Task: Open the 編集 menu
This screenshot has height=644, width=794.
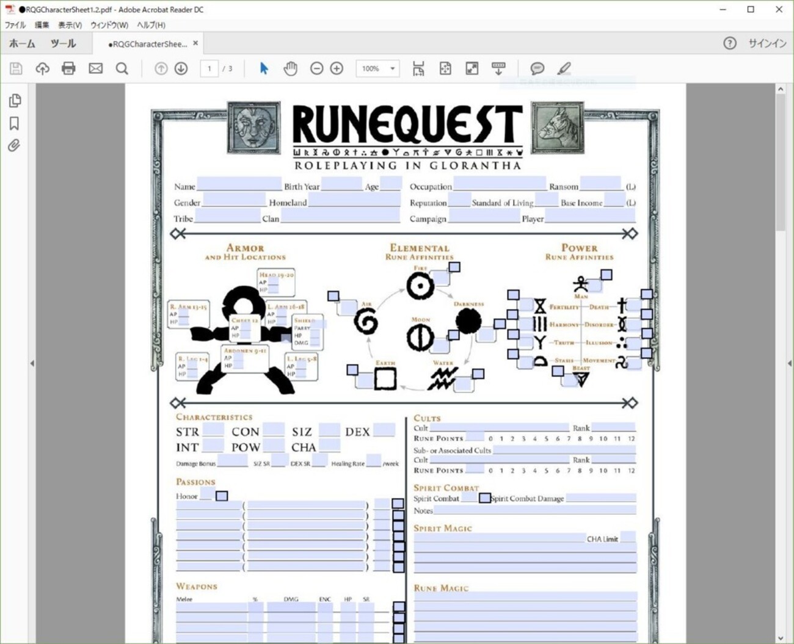Action: 42,25
